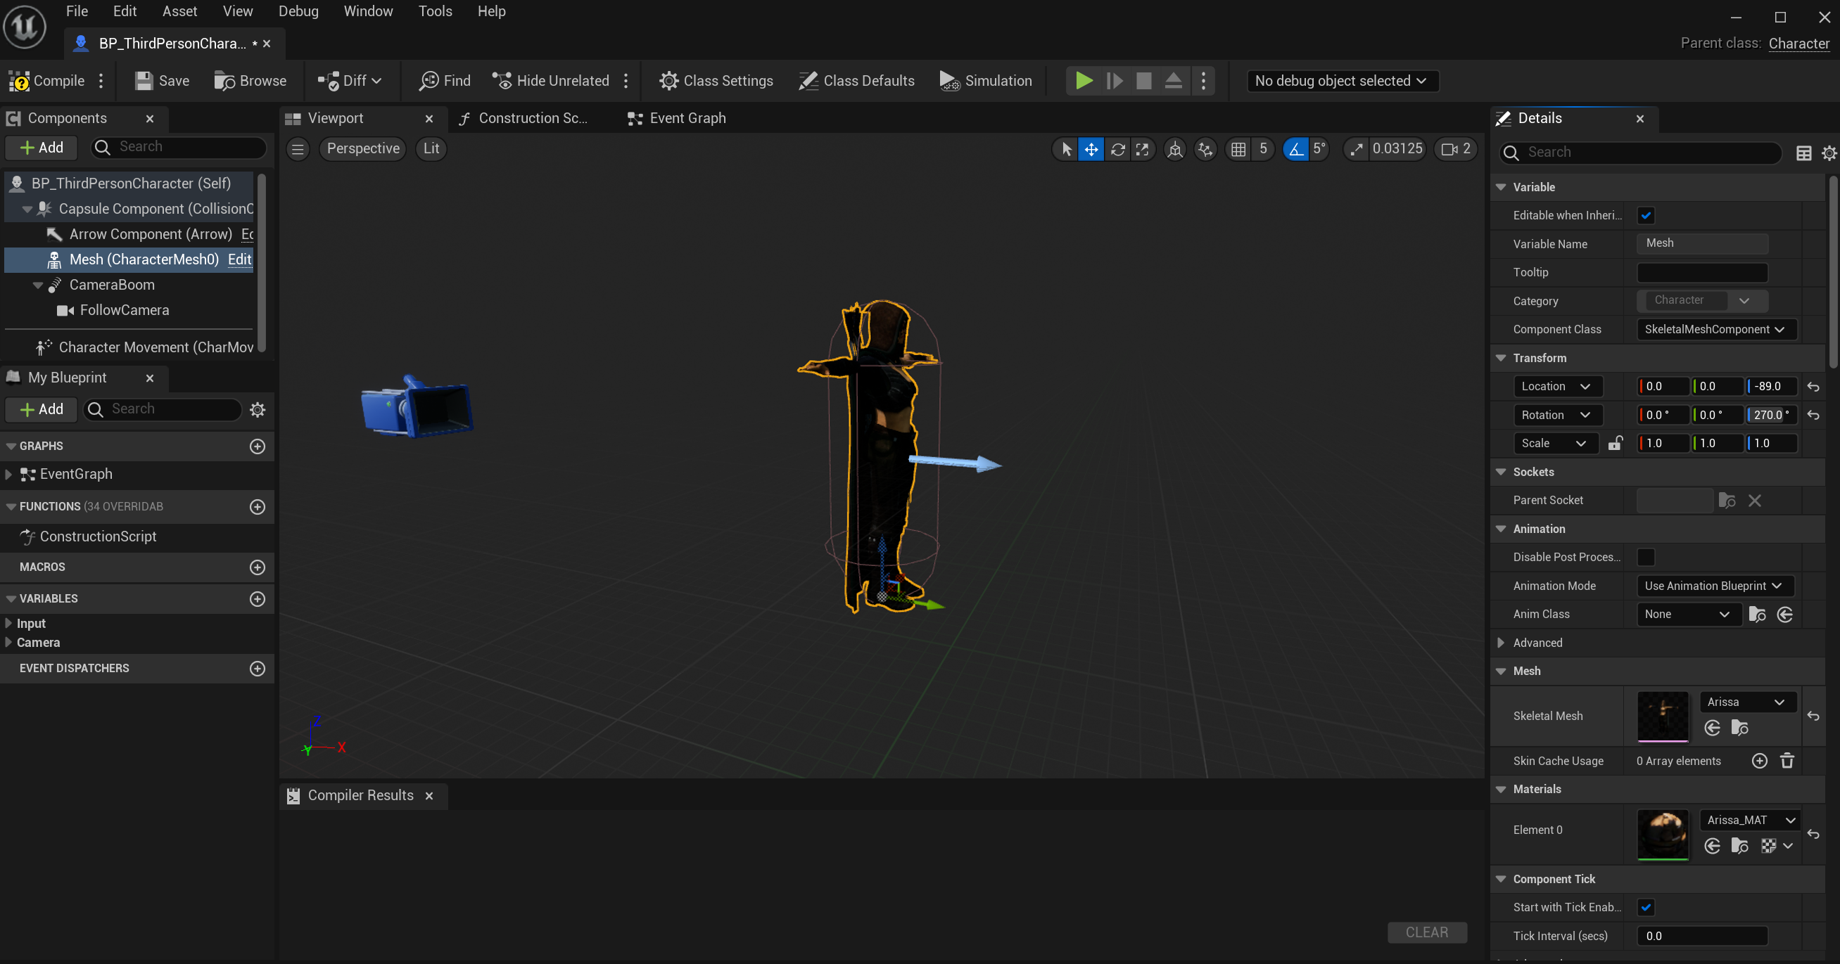Screen dimensions: 1840x964
Task: Open the Debug menu
Action: tap(298, 11)
